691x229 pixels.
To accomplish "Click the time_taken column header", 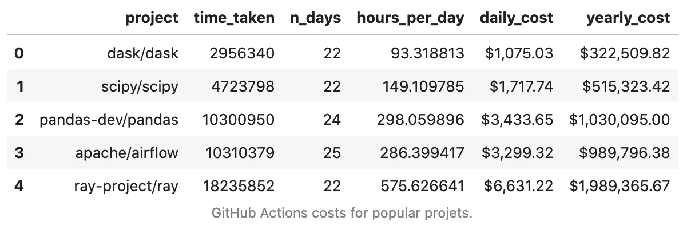I will pyautogui.click(x=234, y=18).
